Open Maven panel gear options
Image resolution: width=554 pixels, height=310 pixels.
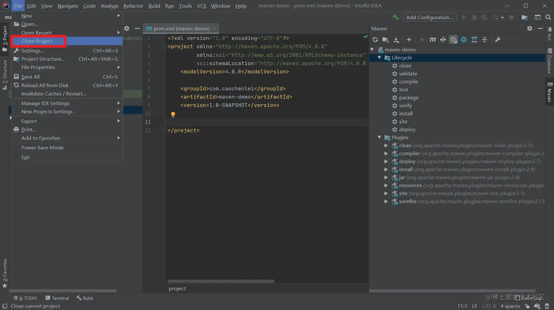529,28
